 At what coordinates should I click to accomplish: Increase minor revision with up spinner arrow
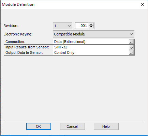click(x=91, y=24)
